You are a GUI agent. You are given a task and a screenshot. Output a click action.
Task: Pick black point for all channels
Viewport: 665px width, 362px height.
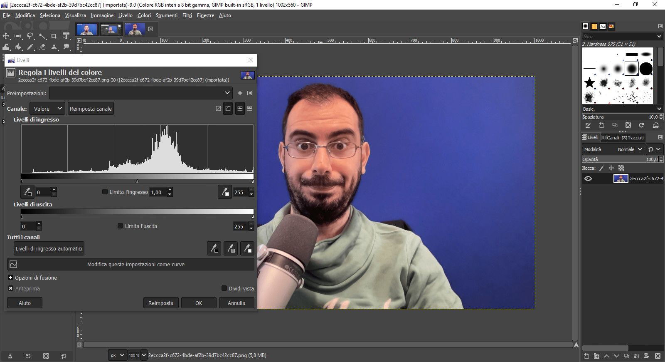tap(214, 248)
